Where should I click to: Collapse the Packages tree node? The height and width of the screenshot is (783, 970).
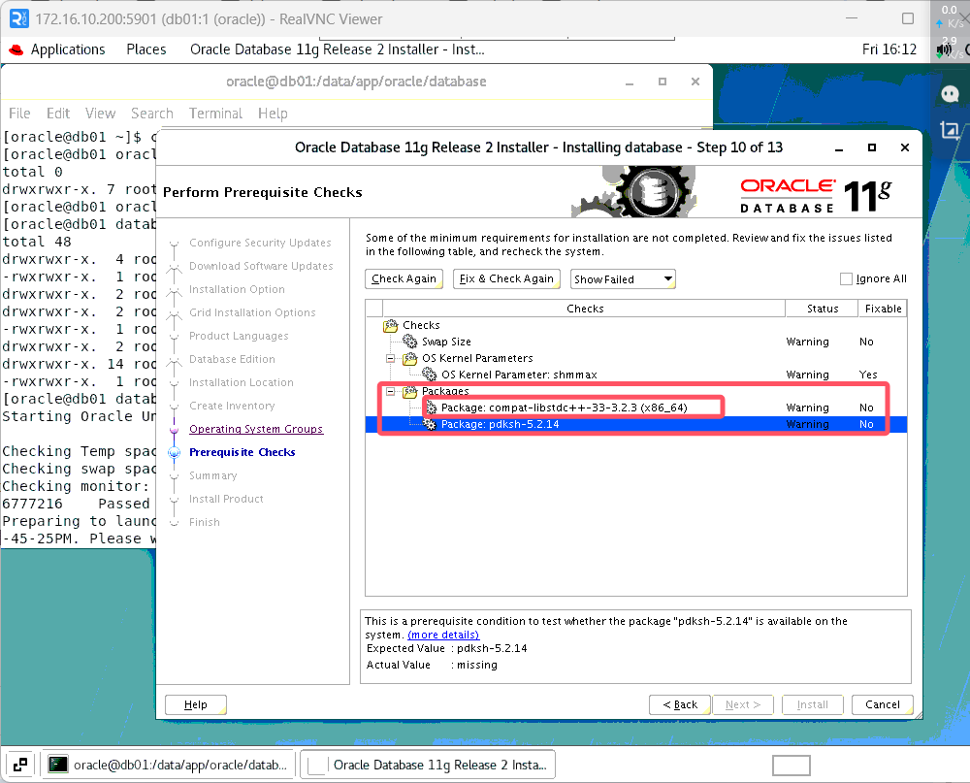click(x=390, y=391)
